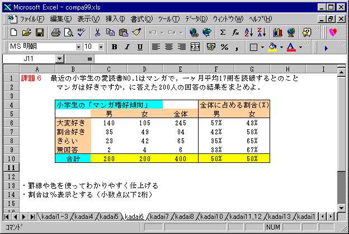Click the font color red A swatch
The height and width of the screenshot is (234, 349).
coord(290,47)
